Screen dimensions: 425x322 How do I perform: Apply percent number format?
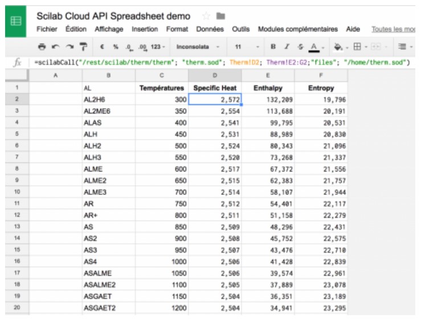pyautogui.click(x=115, y=47)
